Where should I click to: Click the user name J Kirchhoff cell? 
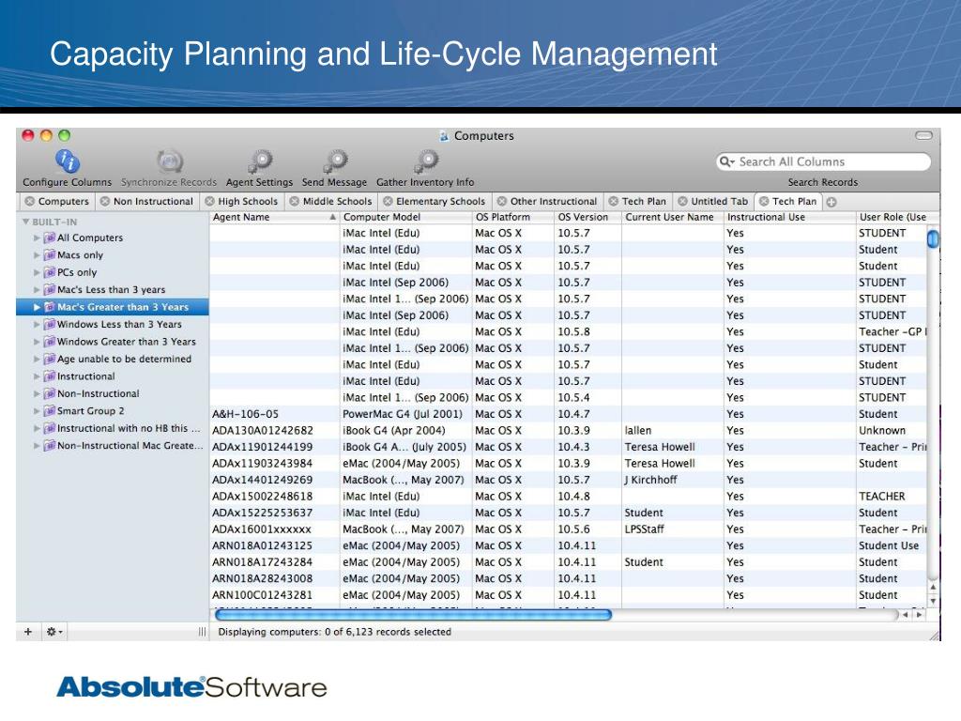(x=672, y=480)
